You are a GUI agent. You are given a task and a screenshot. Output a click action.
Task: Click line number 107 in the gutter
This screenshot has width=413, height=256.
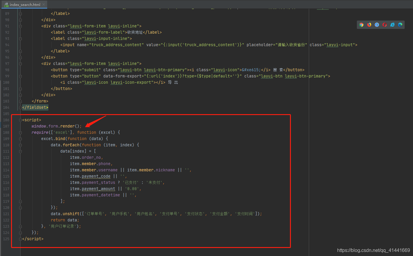7,126
